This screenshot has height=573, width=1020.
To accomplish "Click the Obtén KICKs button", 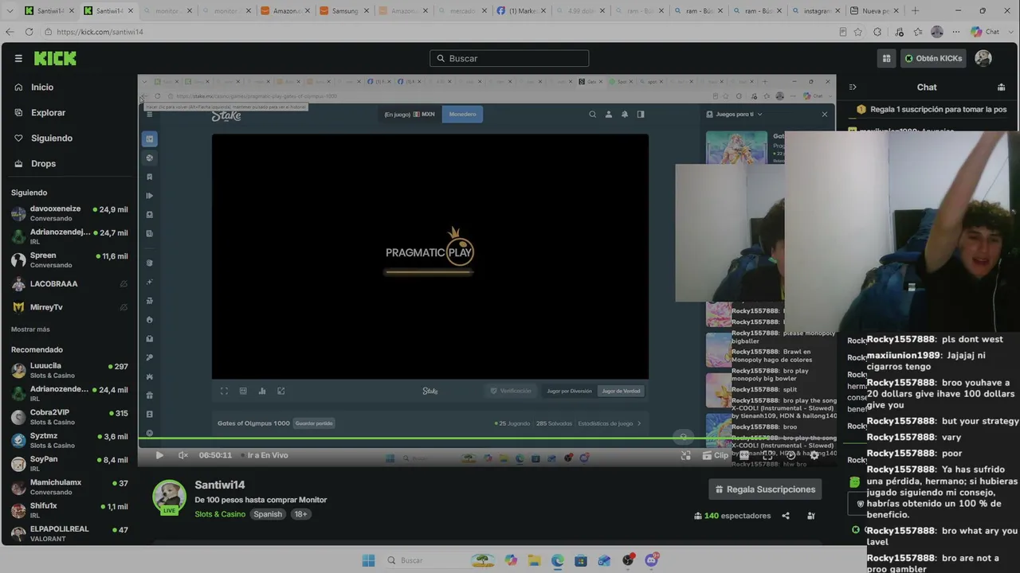I will pyautogui.click(x=933, y=58).
